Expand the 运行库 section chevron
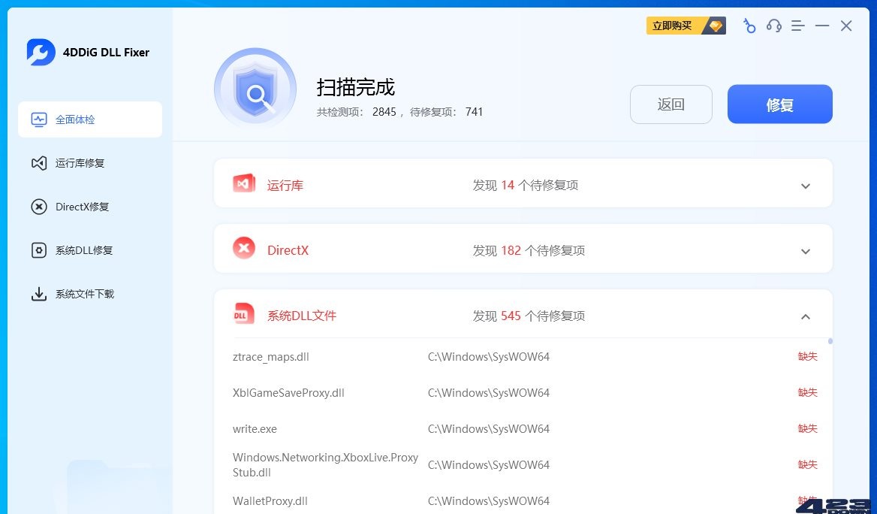The width and height of the screenshot is (877, 514). click(806, 186)
